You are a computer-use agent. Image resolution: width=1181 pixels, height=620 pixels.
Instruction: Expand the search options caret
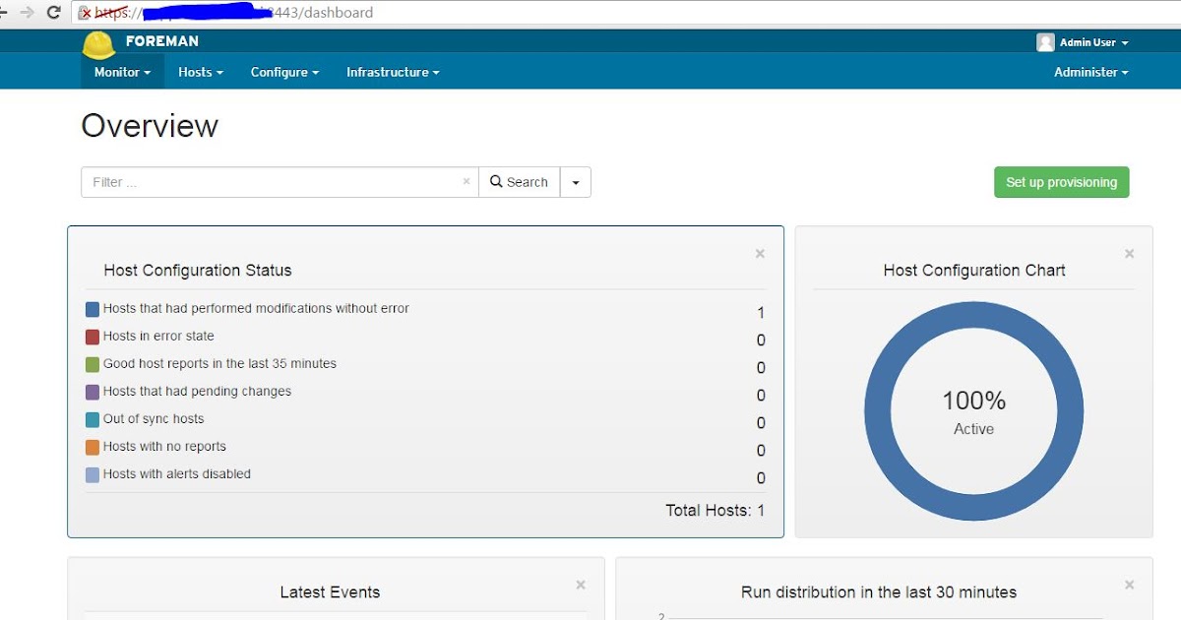[575, 182]
